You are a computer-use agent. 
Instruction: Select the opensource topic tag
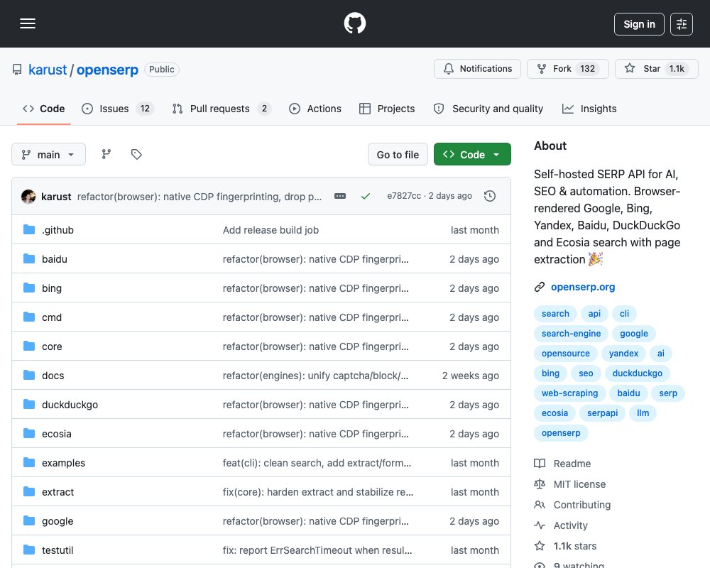566,354
